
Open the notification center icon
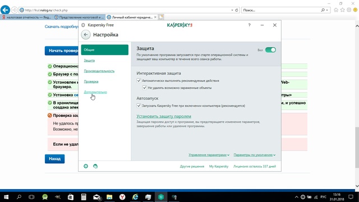click(x=351, y=197)
